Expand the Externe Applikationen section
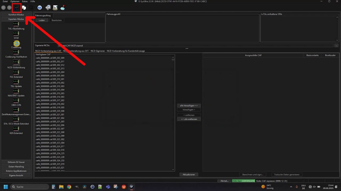341x191 pixels. [16, 171]
